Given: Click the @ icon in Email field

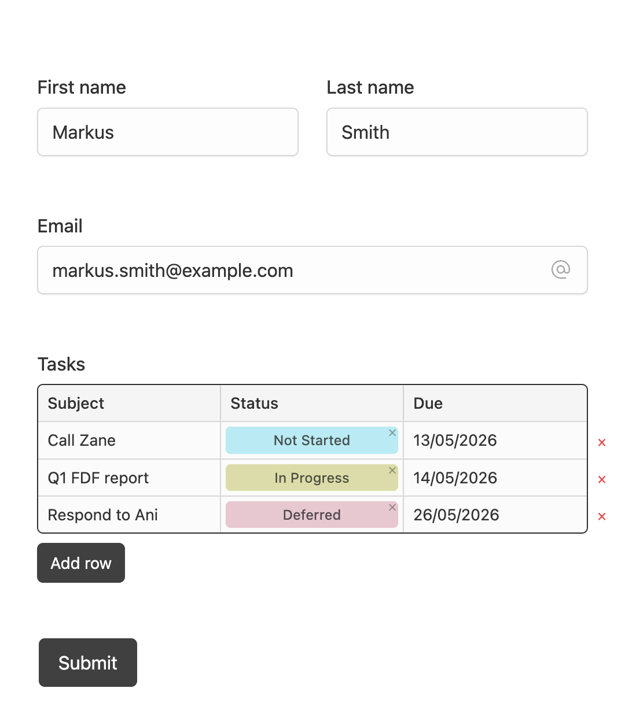Looking at the screenshot, I should click(x=561, y=269).
